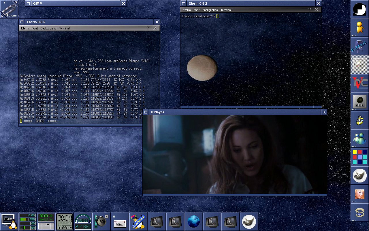Open Eterm menu in the PAUSE terminal
This screenshot has height=231, width=369.
25,28
